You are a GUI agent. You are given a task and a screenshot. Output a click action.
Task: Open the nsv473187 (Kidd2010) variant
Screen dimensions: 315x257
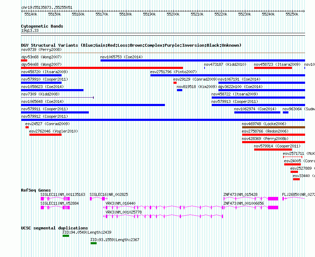(225, 64)
